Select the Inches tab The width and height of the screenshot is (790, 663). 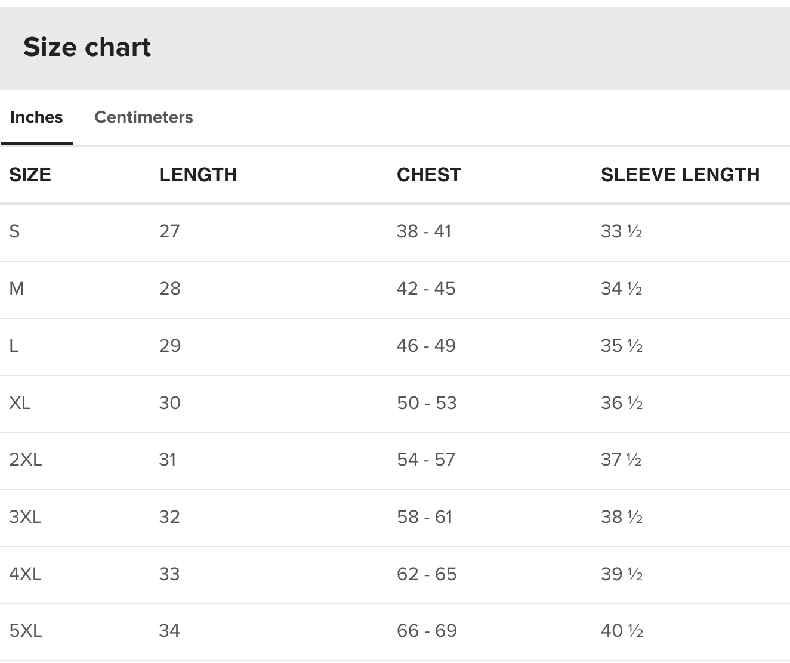pyautogui.click(x=36, y=117)
